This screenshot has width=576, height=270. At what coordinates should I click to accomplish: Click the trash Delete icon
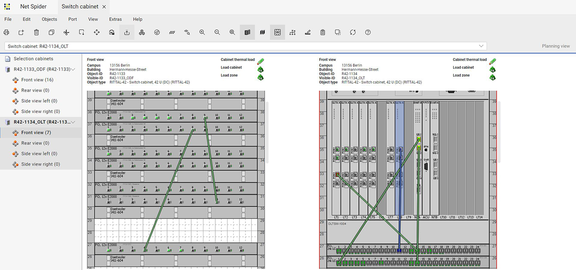tap(36, 32)
